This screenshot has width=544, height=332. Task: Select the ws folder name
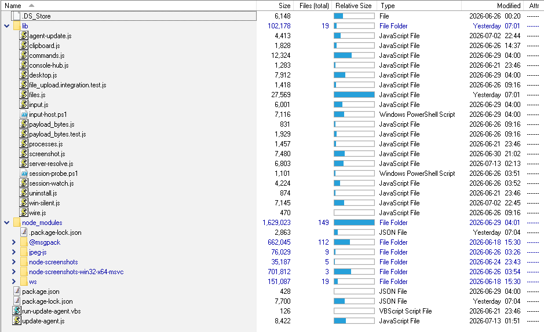[32, 282]
